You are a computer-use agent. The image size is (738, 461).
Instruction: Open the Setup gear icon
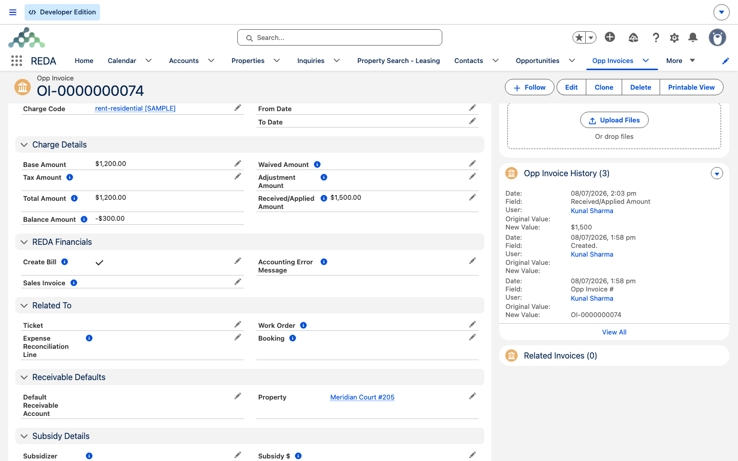click(674, 37)
